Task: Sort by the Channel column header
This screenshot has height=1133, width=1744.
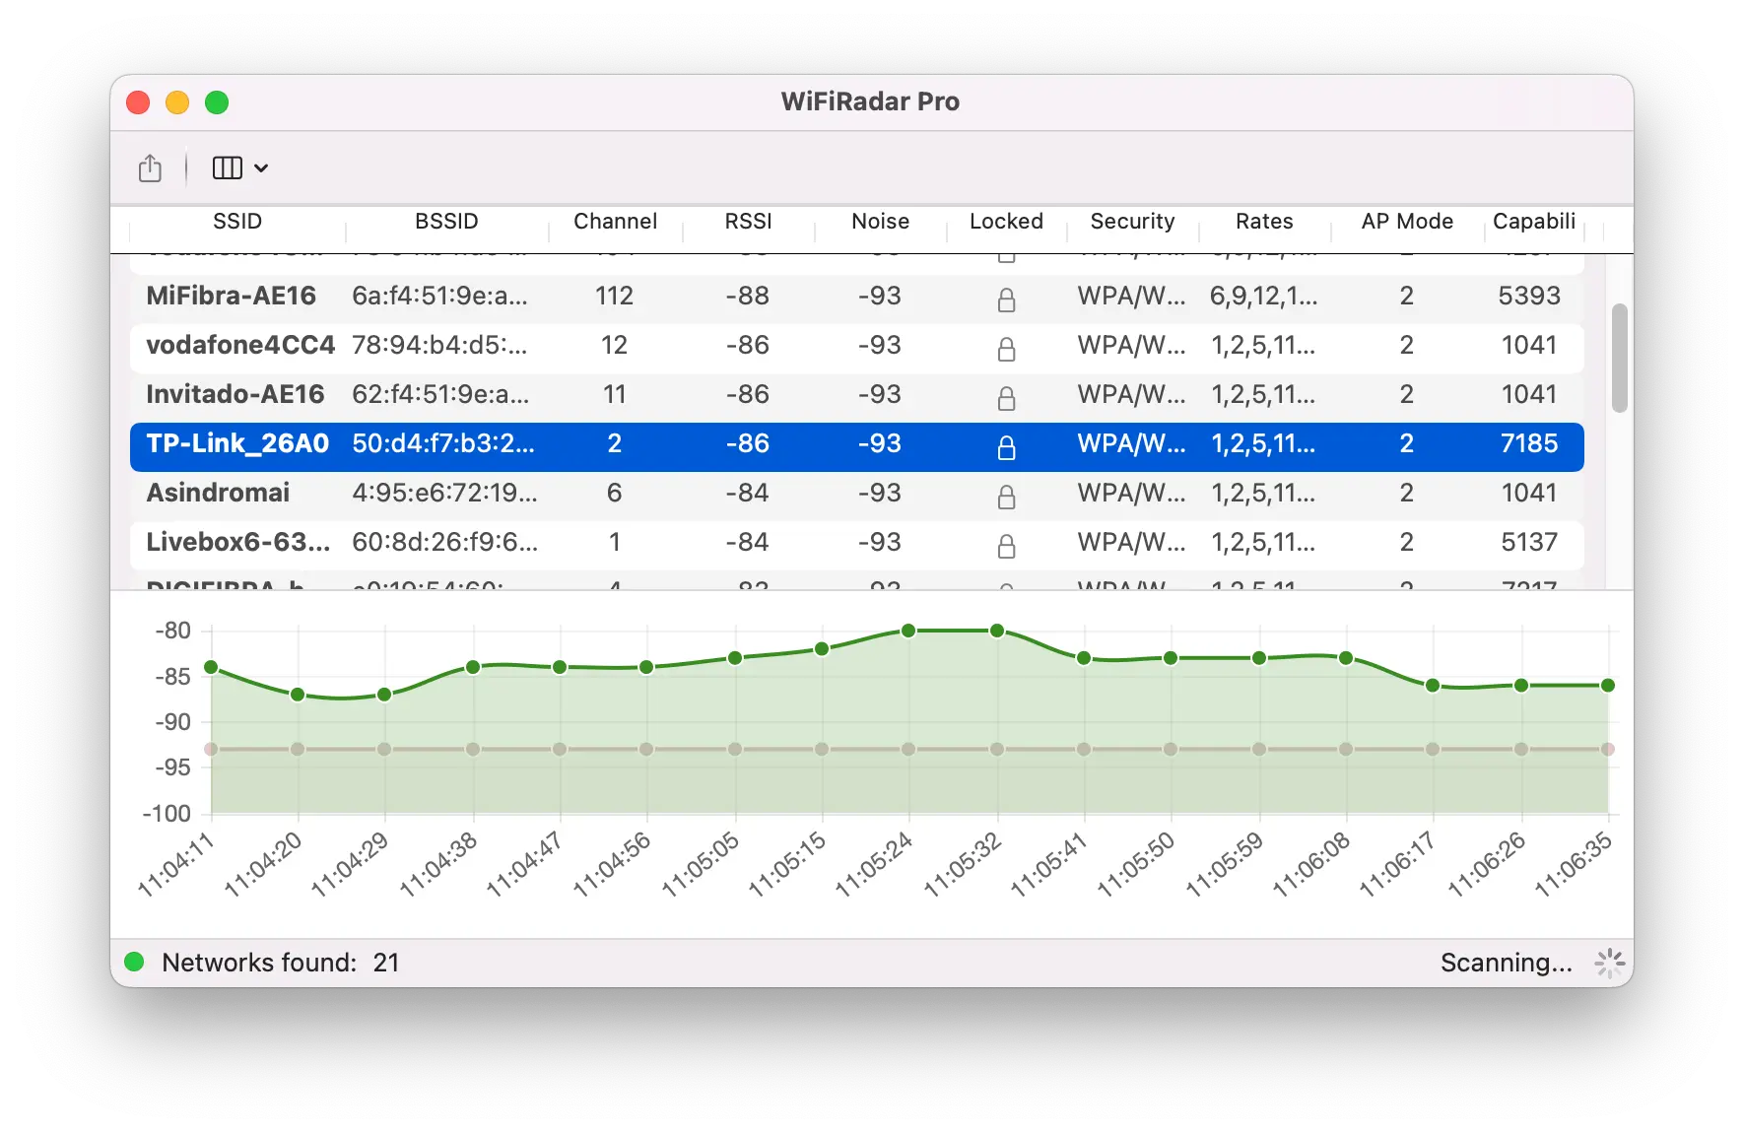Action: 615,222
